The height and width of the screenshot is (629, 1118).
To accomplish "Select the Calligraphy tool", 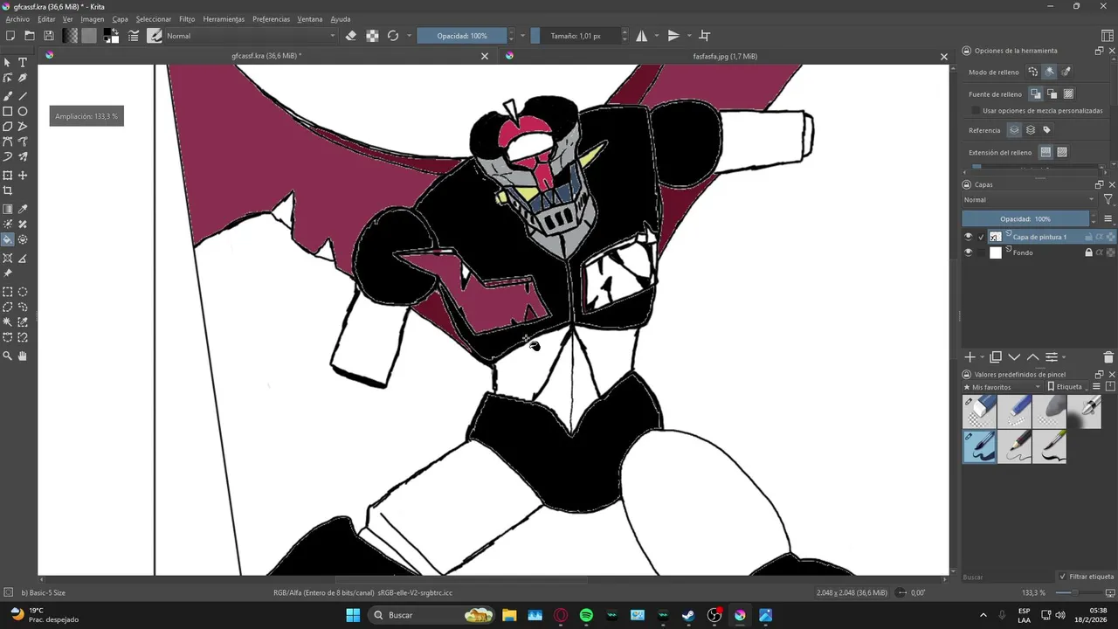I will point(23,79).
